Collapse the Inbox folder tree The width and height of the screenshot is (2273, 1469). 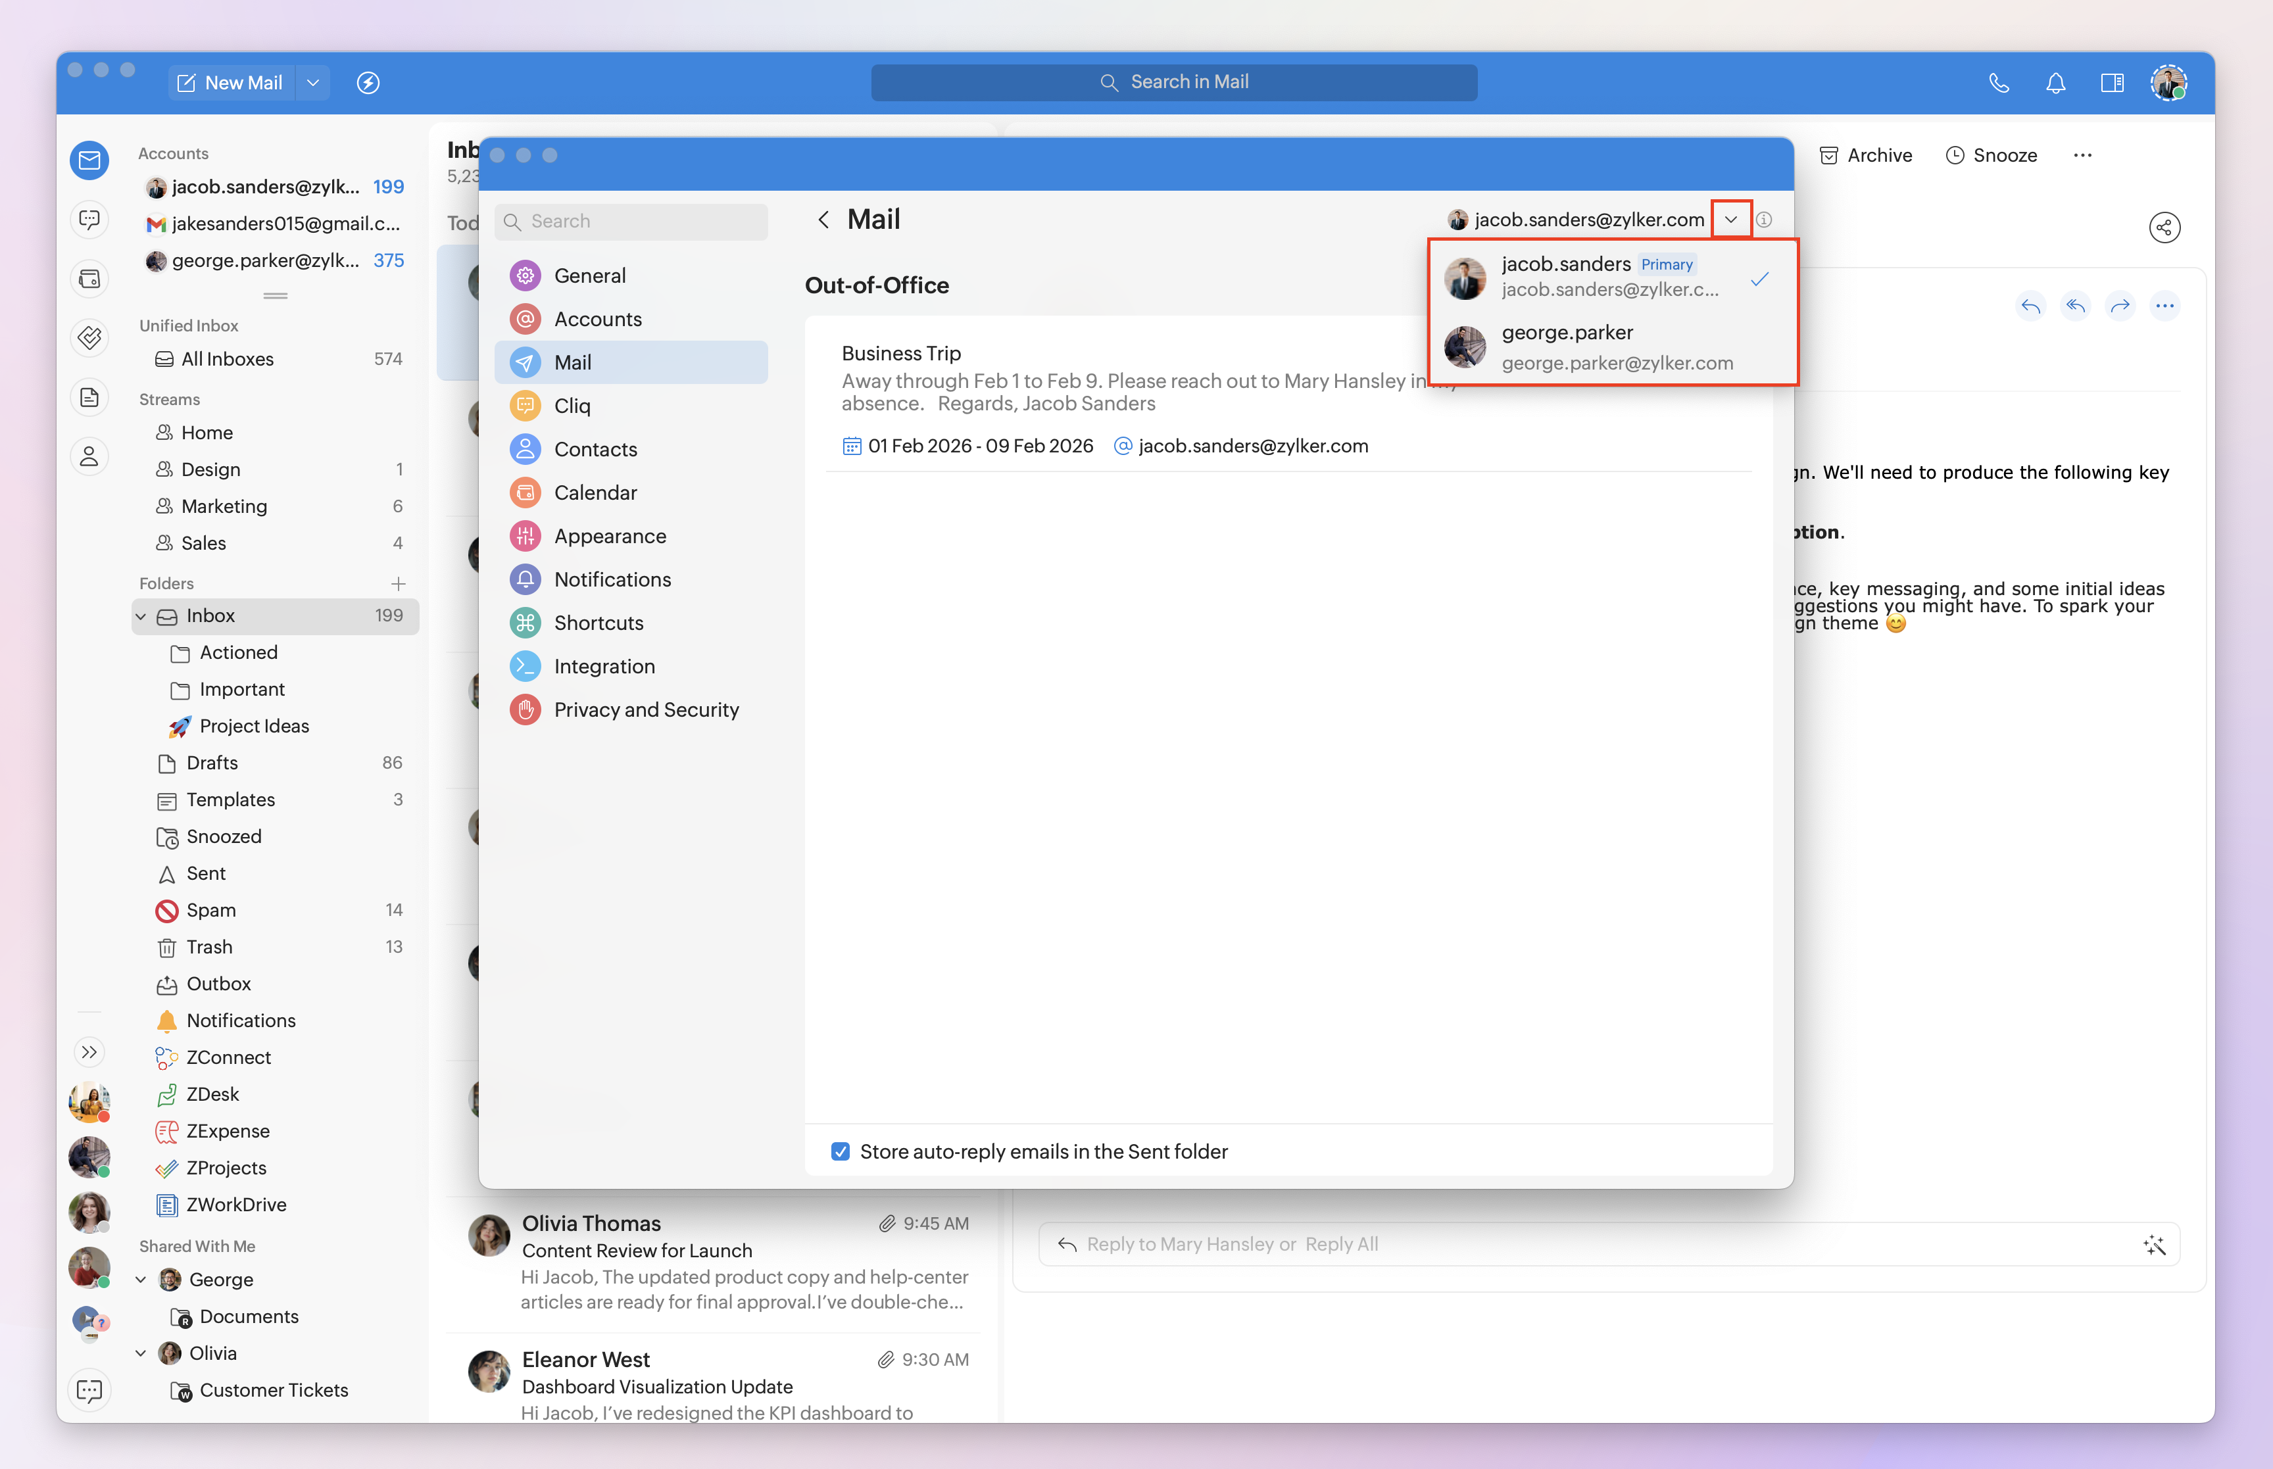[x=141, y=616]
